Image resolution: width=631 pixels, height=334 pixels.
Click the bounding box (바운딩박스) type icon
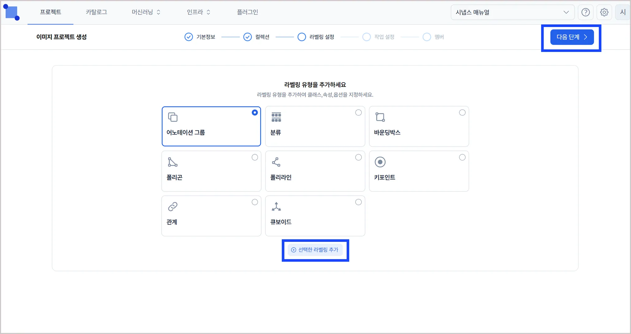(380, 117)
